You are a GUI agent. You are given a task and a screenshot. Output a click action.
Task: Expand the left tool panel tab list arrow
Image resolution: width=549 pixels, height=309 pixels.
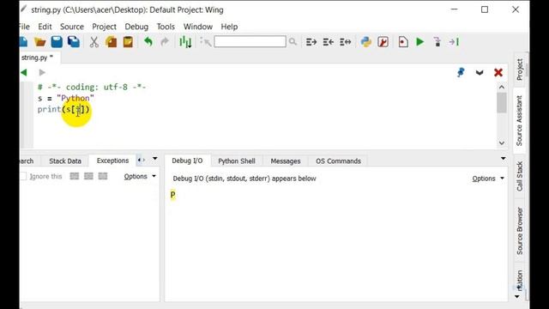(x=154, y=159)
